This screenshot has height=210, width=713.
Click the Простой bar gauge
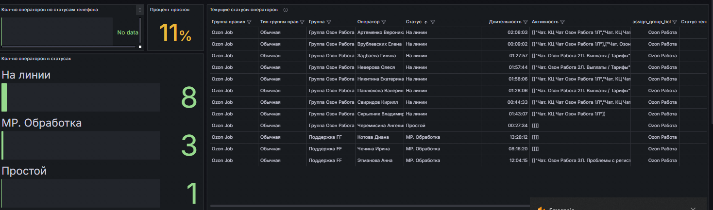(81, 194)
